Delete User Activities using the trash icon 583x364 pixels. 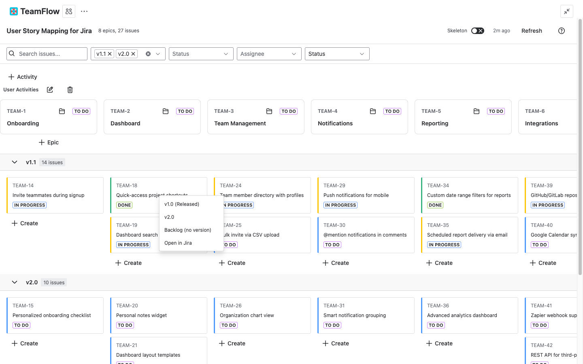[x=70, y=89]
